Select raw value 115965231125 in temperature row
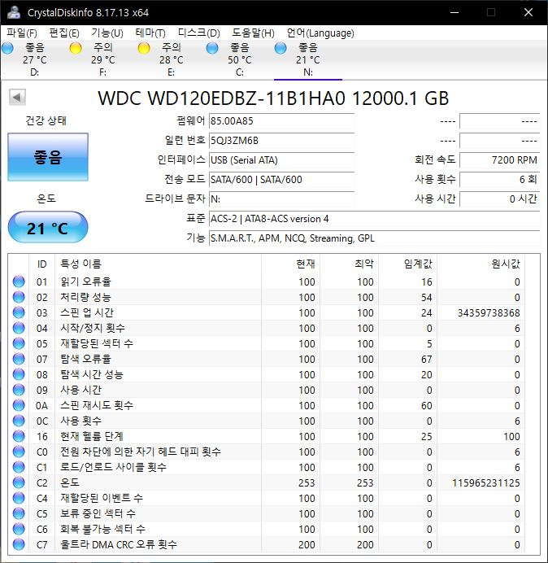 coord(486,482)
